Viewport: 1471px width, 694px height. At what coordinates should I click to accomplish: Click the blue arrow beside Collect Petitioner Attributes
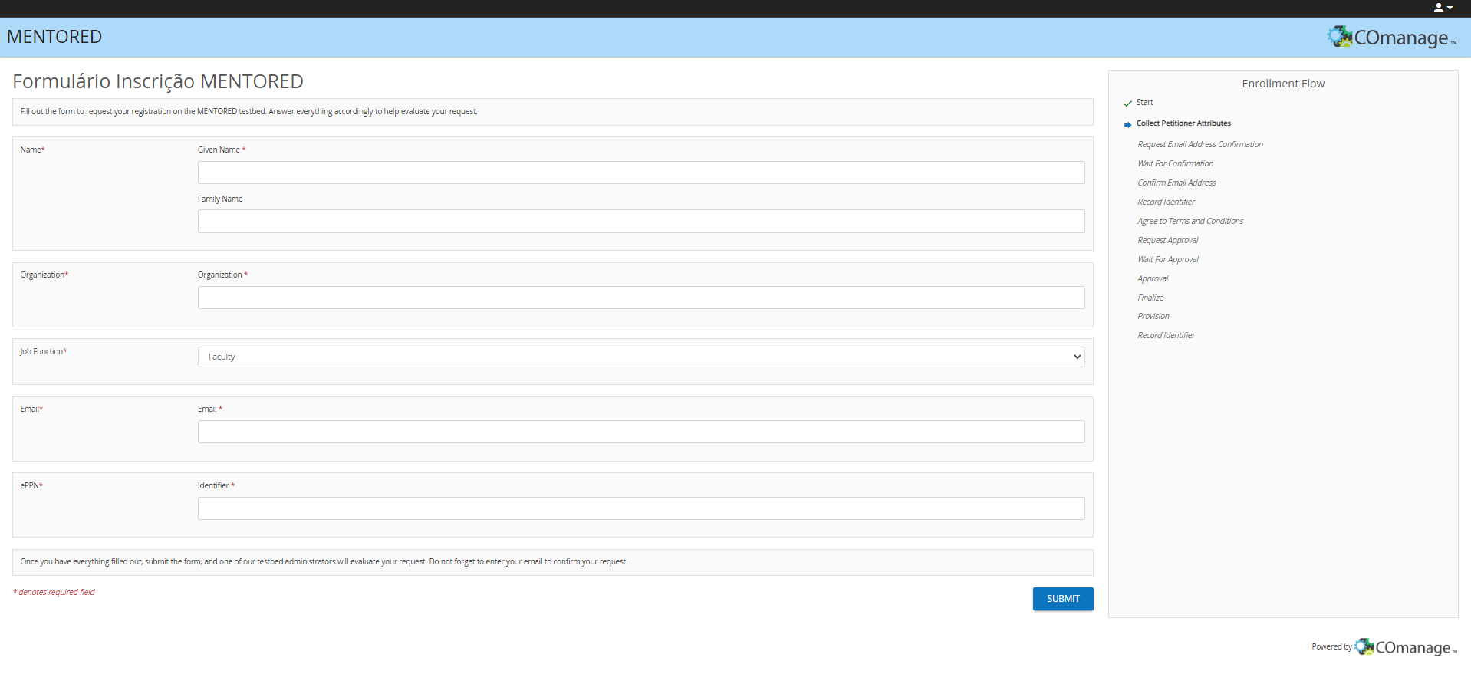1127,124
